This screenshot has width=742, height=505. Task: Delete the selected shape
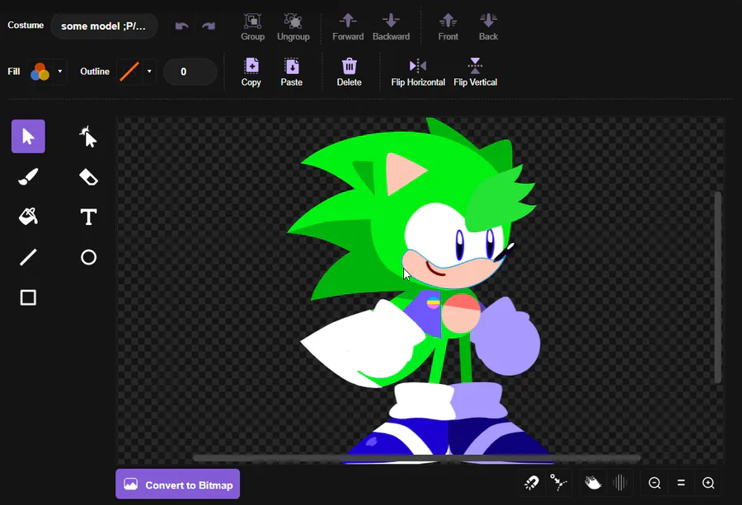(350, 72)
